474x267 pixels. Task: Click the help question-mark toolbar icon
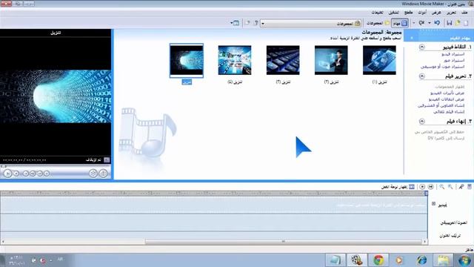click(256, 23)
